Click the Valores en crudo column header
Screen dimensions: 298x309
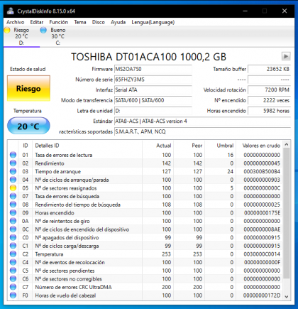click(x=261, y=146)
